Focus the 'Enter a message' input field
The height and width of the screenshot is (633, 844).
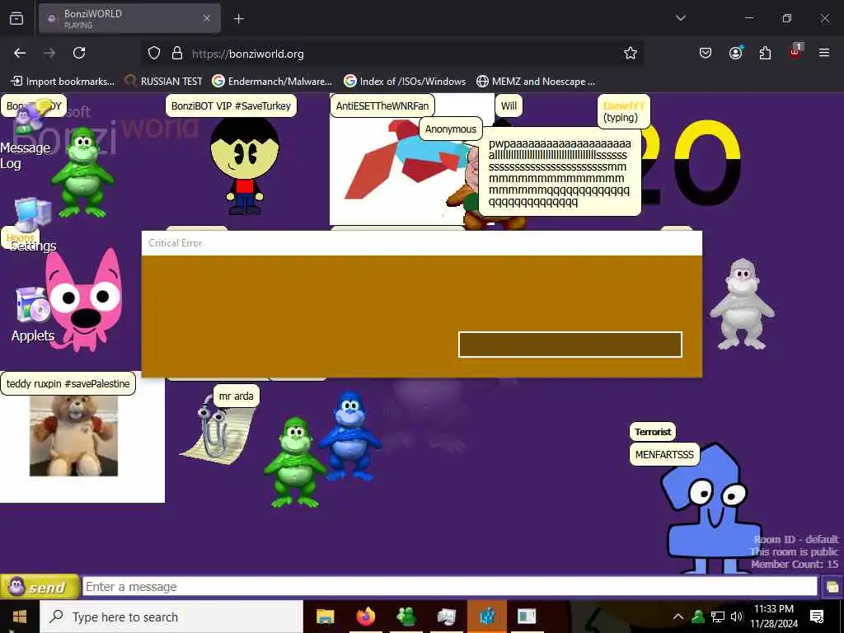pyautogui.click(x=449, y=587)
